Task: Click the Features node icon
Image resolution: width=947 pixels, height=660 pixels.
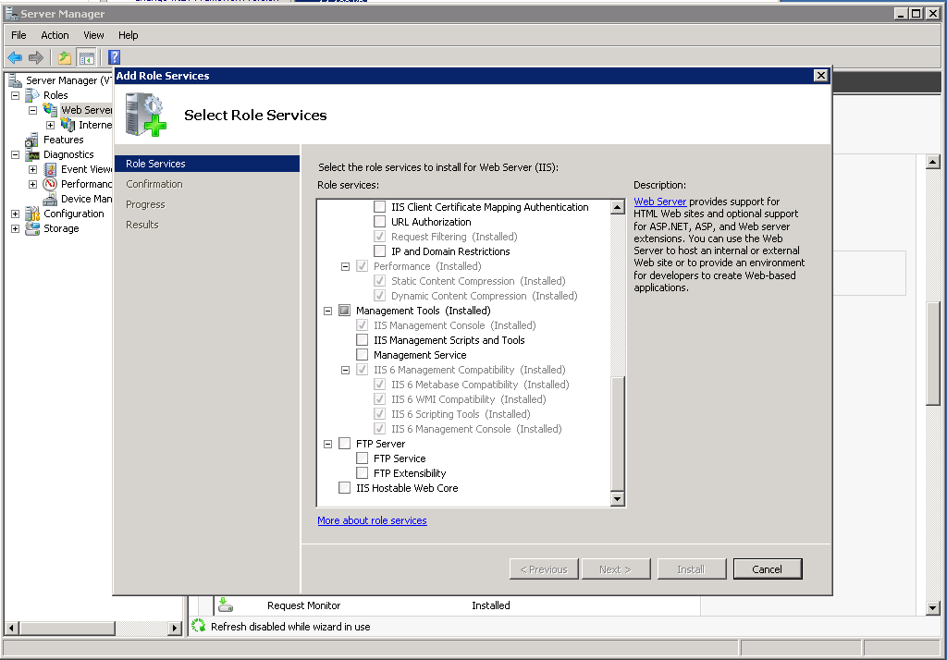Action: (x=32, y=140)
